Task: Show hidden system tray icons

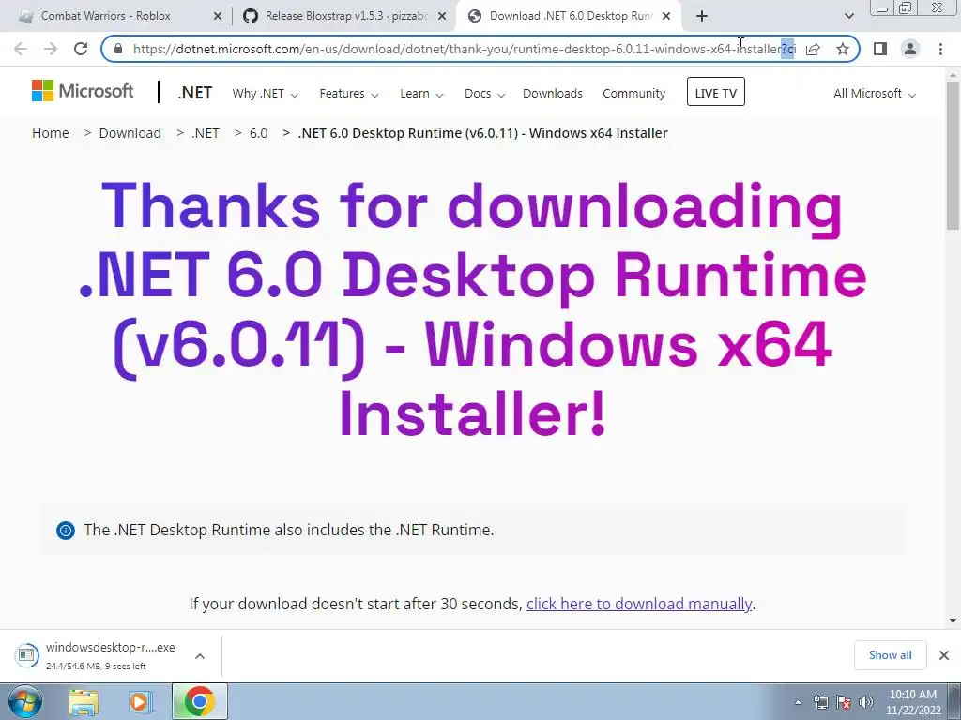Action: [x=798, y=702]
